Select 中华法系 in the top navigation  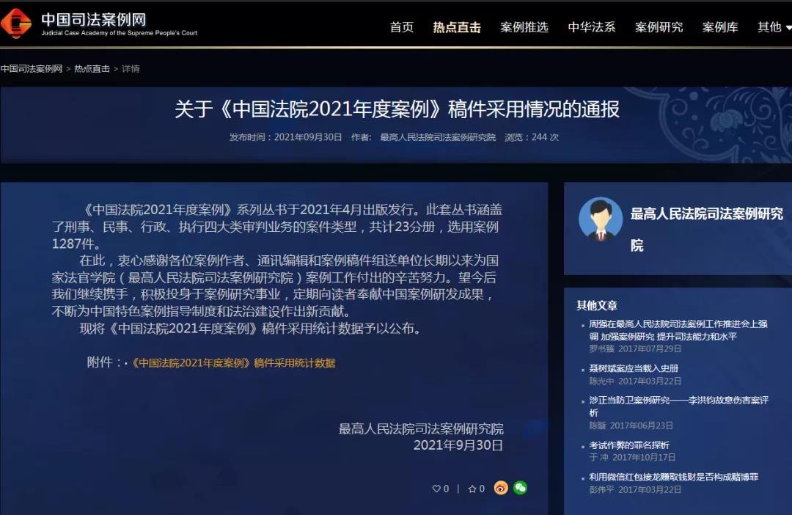pyautogui.click(x=592, y=27)
